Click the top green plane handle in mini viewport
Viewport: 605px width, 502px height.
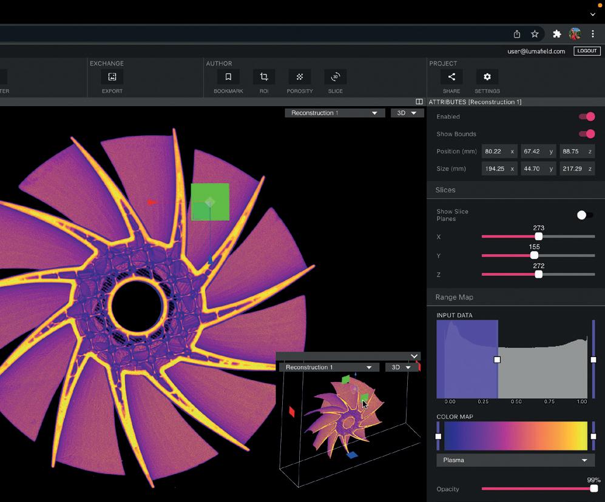tap(346, 380)
